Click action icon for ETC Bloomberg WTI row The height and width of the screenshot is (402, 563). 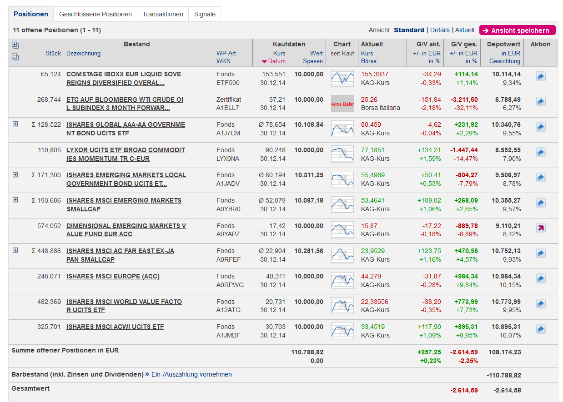click(x=540, y=102)
